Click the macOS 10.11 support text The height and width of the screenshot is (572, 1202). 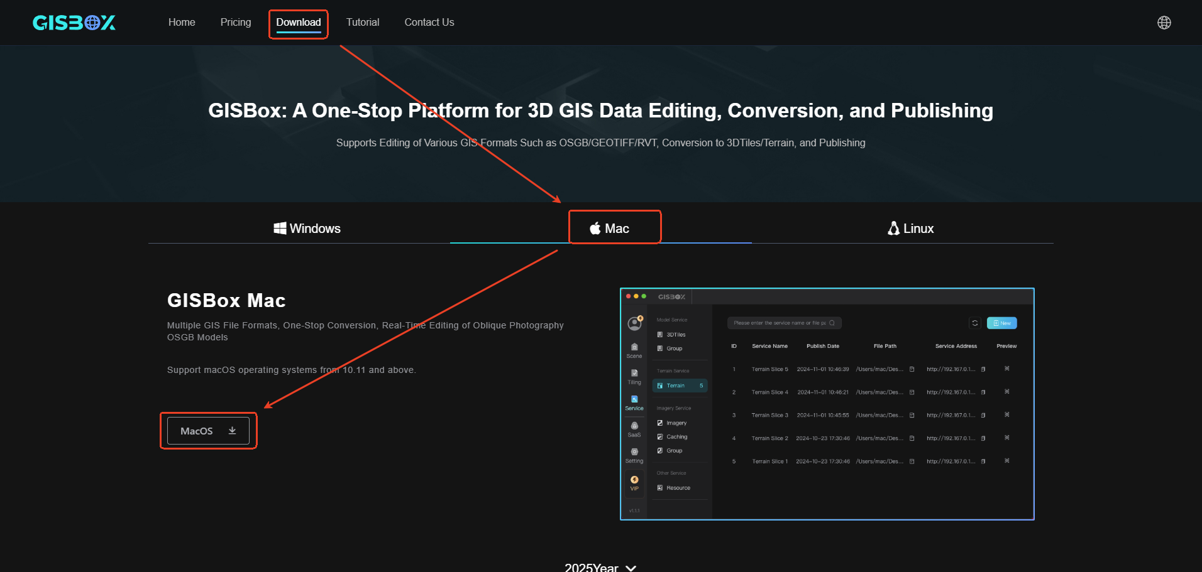coord(292,370)
